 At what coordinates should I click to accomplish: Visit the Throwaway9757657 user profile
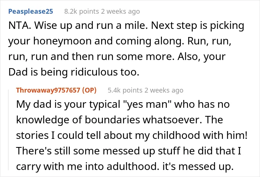pos(48,90)
